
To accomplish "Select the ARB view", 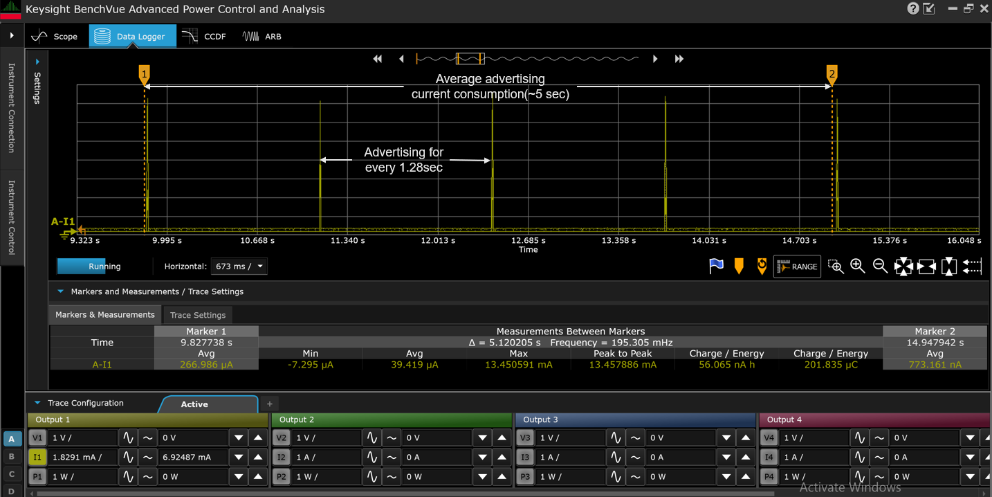I will [261, 36].
